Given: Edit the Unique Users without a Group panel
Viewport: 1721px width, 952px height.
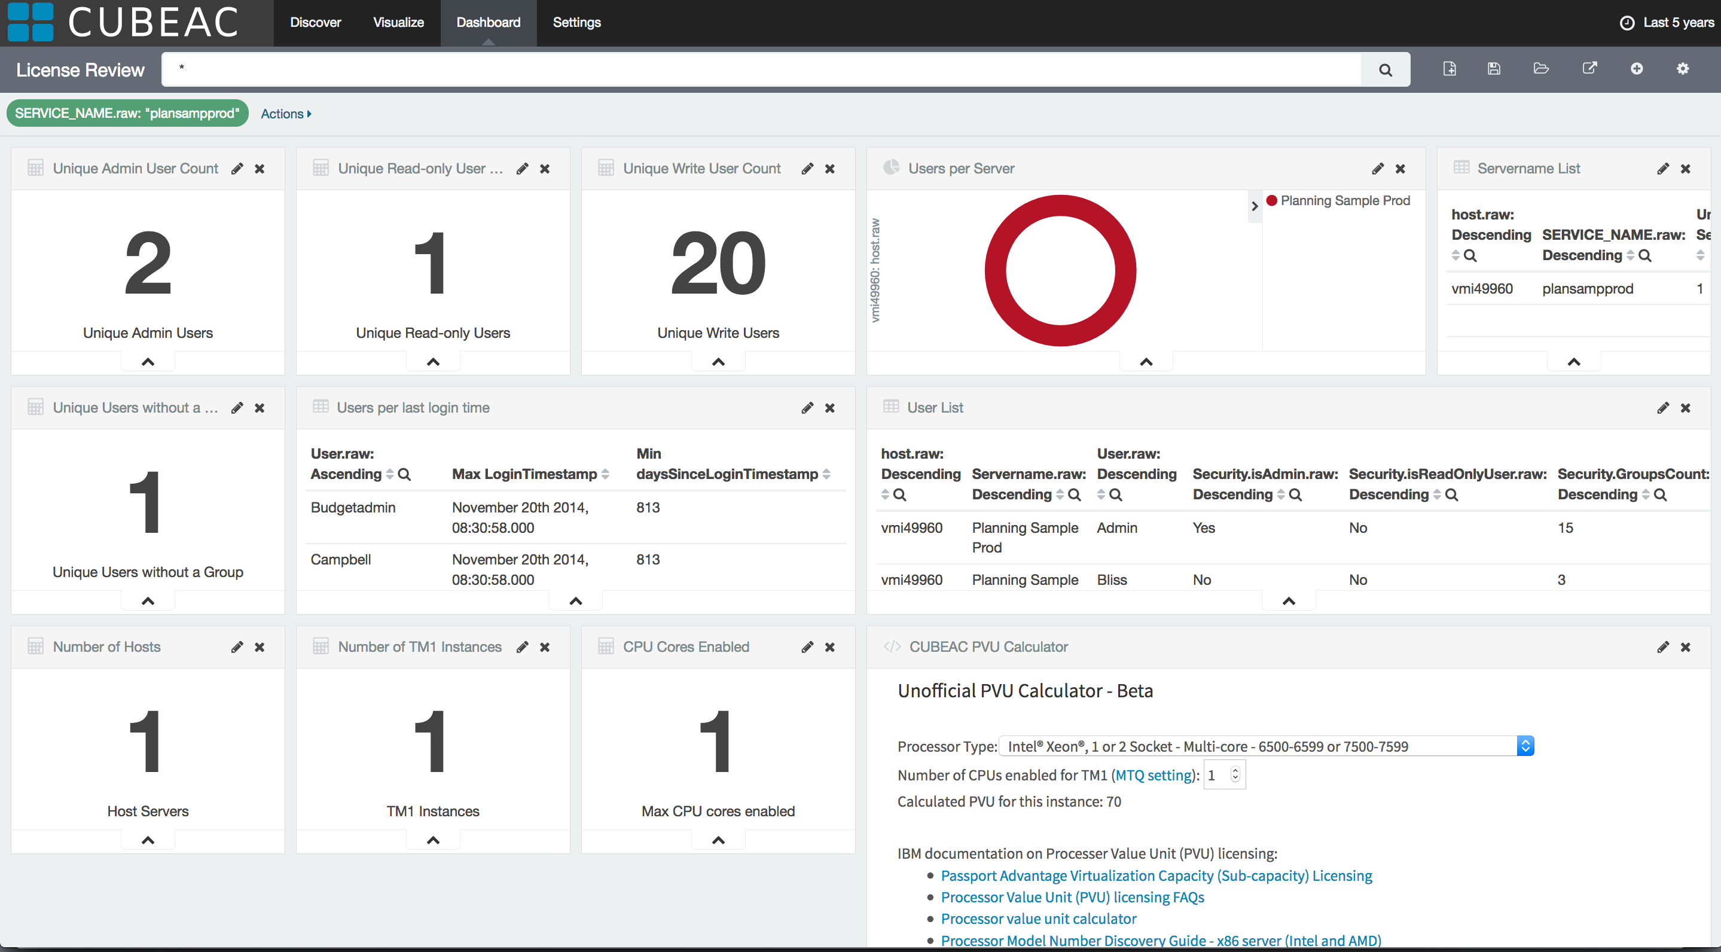Looking at the screenshot, I should [x=237, y=408].
